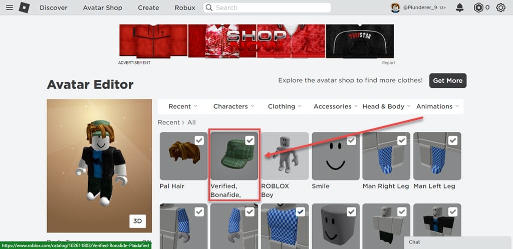Open the hamburger navigation menu
The width and height of the screenshot is (513, 249).
pyautogui.click(x=10, y=7)
